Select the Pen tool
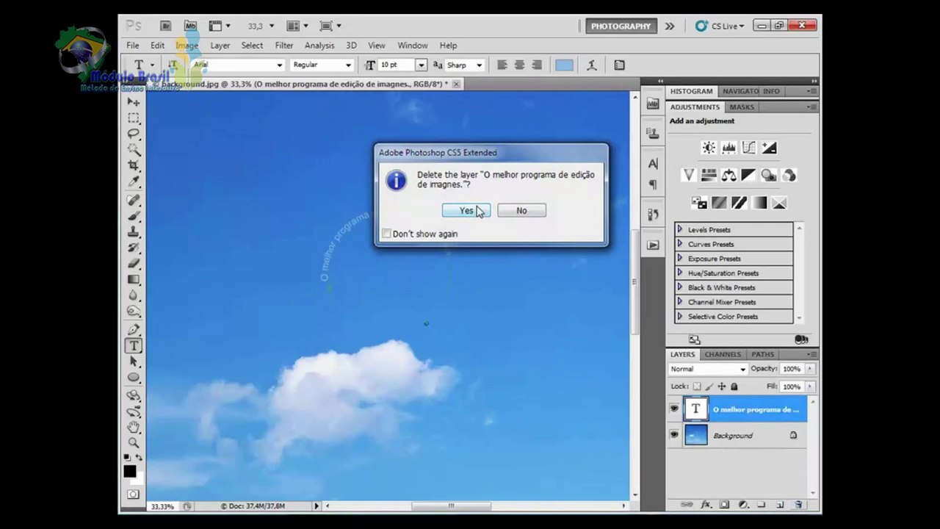Screen dimensions: 940x529 click(x=134, y=329)
